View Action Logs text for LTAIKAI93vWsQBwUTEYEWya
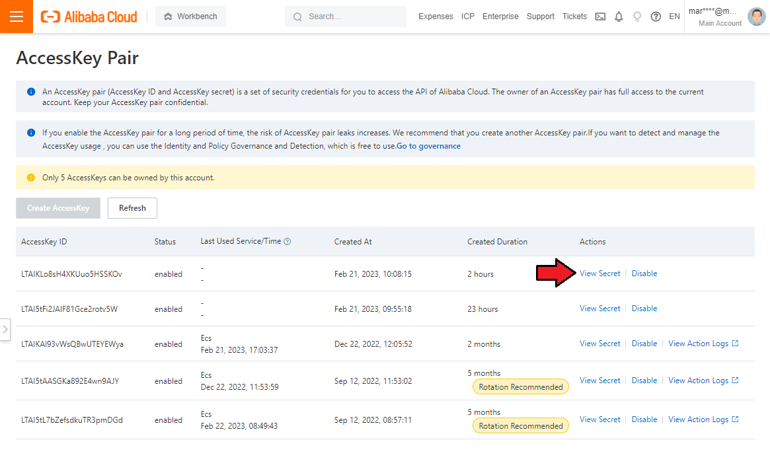The height and width of the screenshot is (475, 770). [x=699, y=344]
